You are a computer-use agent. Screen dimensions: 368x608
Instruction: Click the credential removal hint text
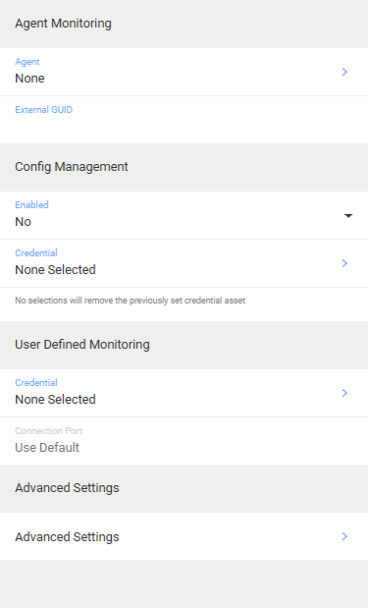point(131,301)
